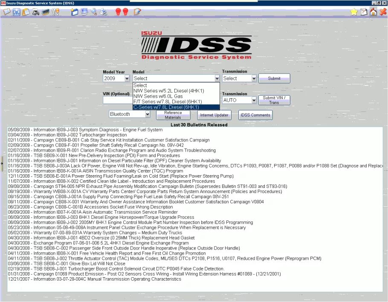
Task: Open 07-00-89-031A Warranty System Changes bulletin
Action: click(x=95, y=233)
